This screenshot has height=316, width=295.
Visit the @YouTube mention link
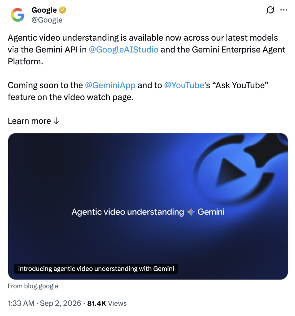click(184, 85)
